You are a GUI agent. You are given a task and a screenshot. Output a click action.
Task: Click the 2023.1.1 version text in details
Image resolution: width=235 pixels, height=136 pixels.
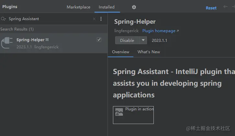[x=159, y=41]
